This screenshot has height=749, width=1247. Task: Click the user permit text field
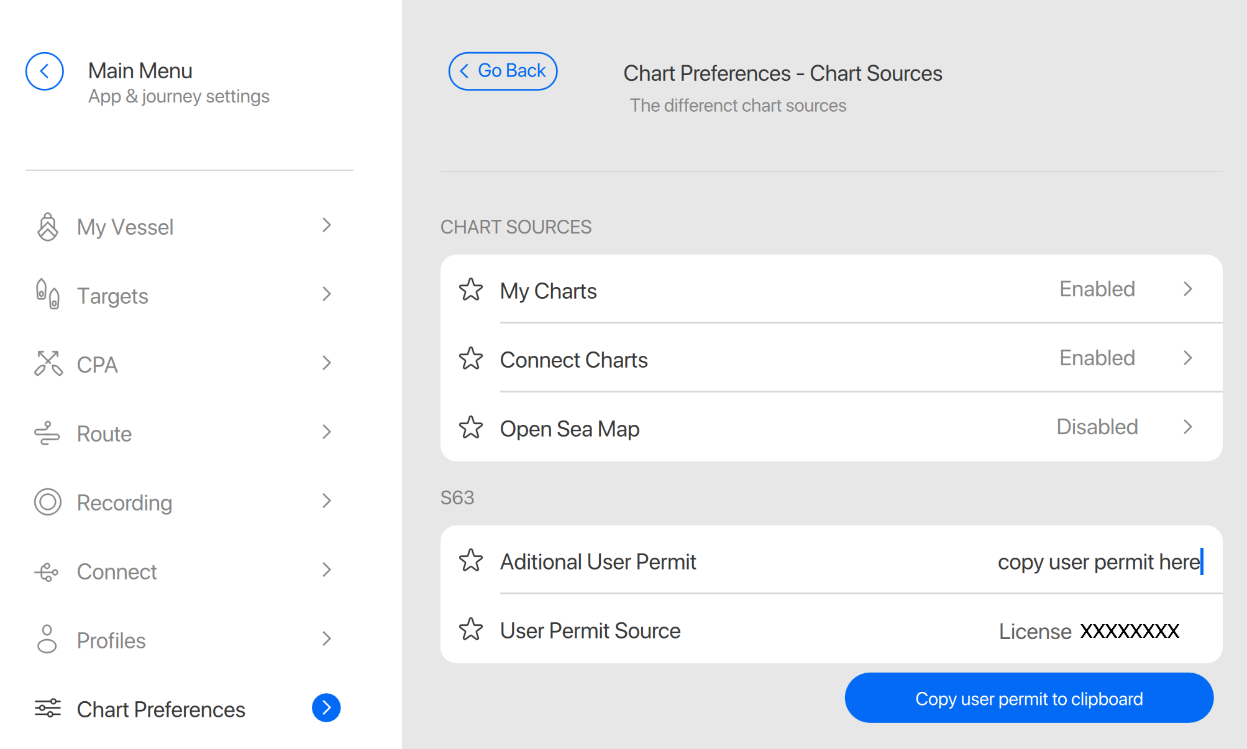[1098, 562]
